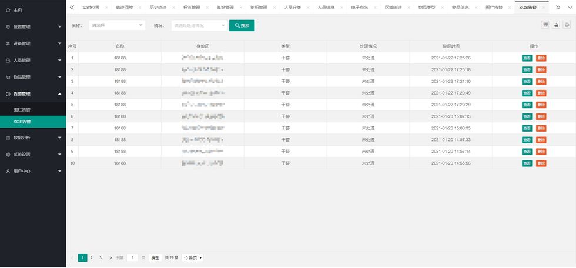Open the 情况 processing status dropdown

click(199, 25)
